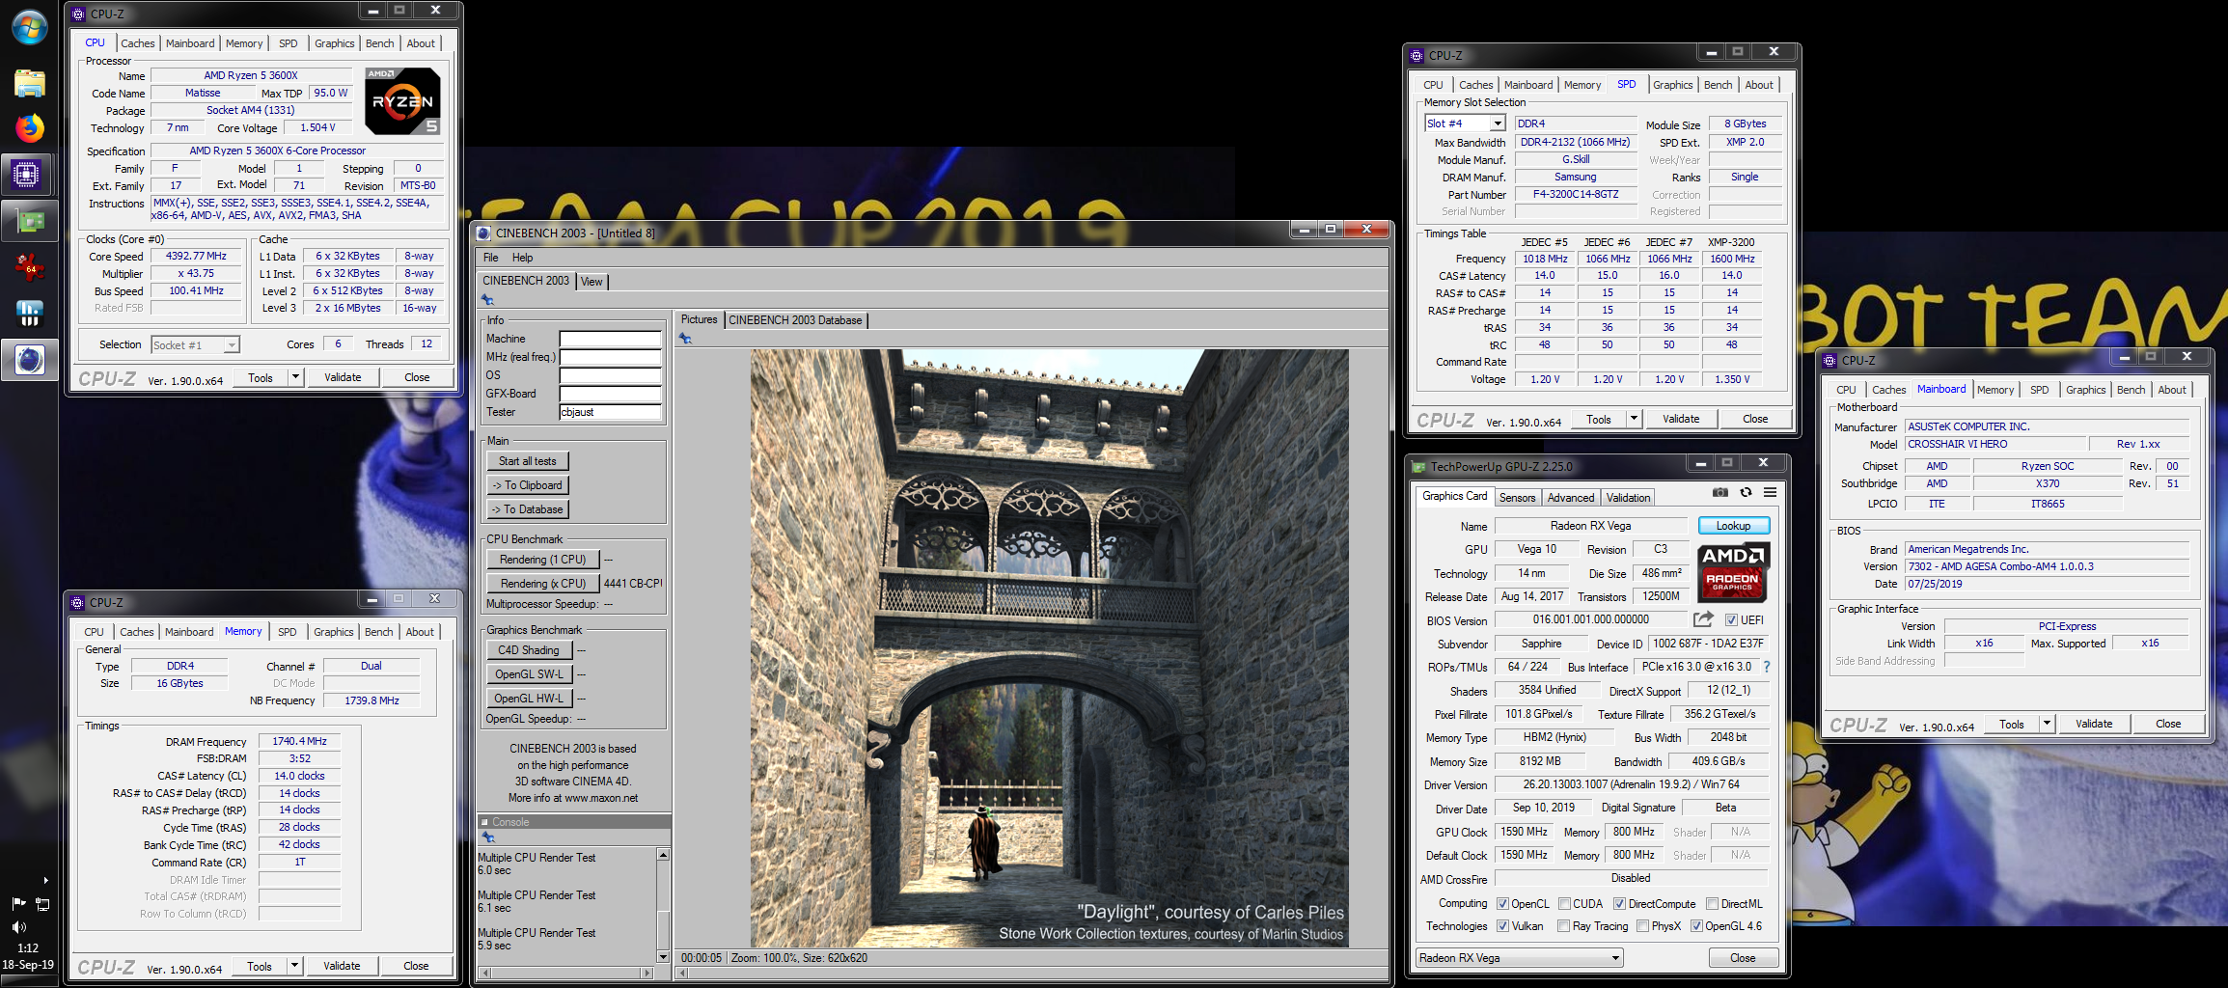Show hidden tray icons arrow

point(45,880)
